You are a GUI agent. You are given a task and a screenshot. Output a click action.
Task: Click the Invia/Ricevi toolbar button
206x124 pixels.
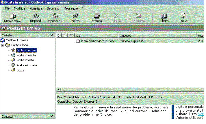click(x=138, y=18)
